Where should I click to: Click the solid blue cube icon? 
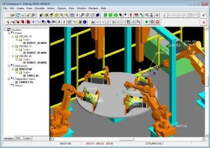[98, 15]
